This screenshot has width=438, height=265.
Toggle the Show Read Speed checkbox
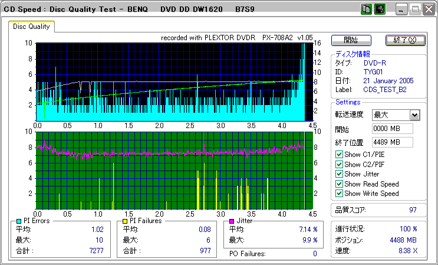coord(339,184)
